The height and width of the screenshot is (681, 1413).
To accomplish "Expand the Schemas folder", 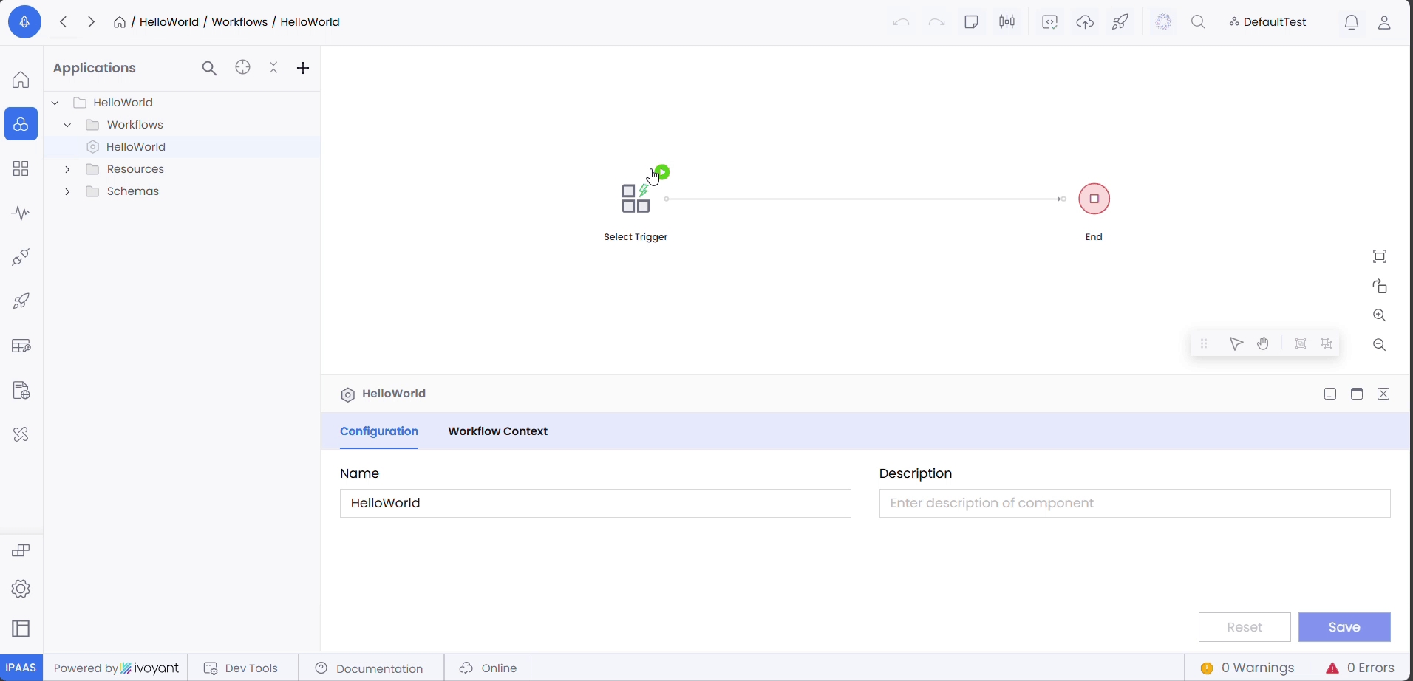I will pos(67,191).
